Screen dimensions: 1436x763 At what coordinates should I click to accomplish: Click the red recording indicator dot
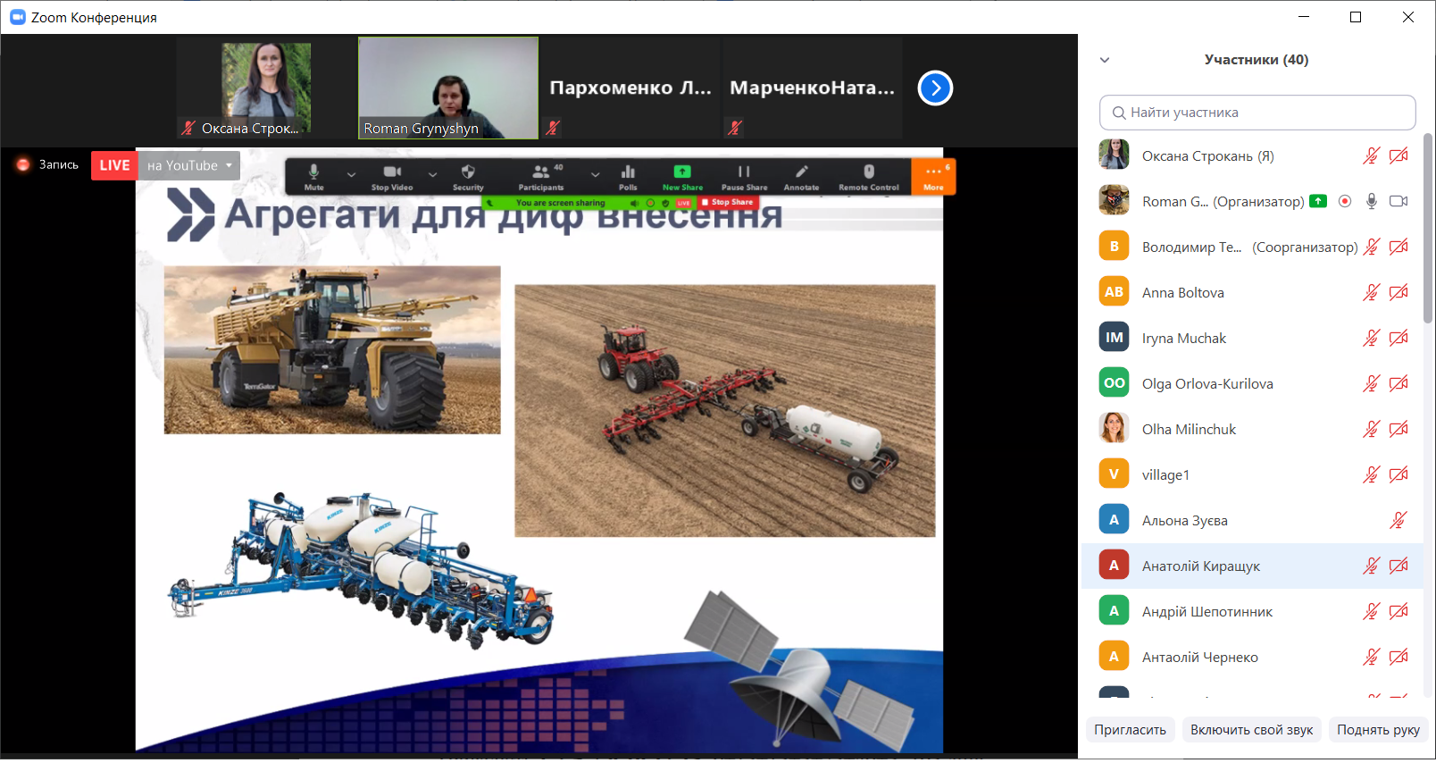pos(23,164)
